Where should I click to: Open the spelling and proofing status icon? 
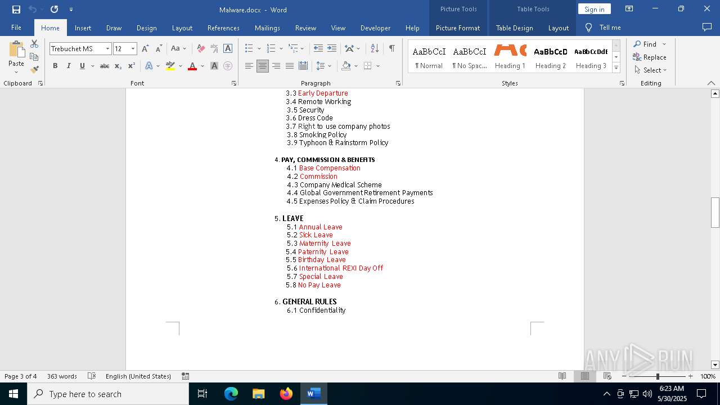click(92, 376)
